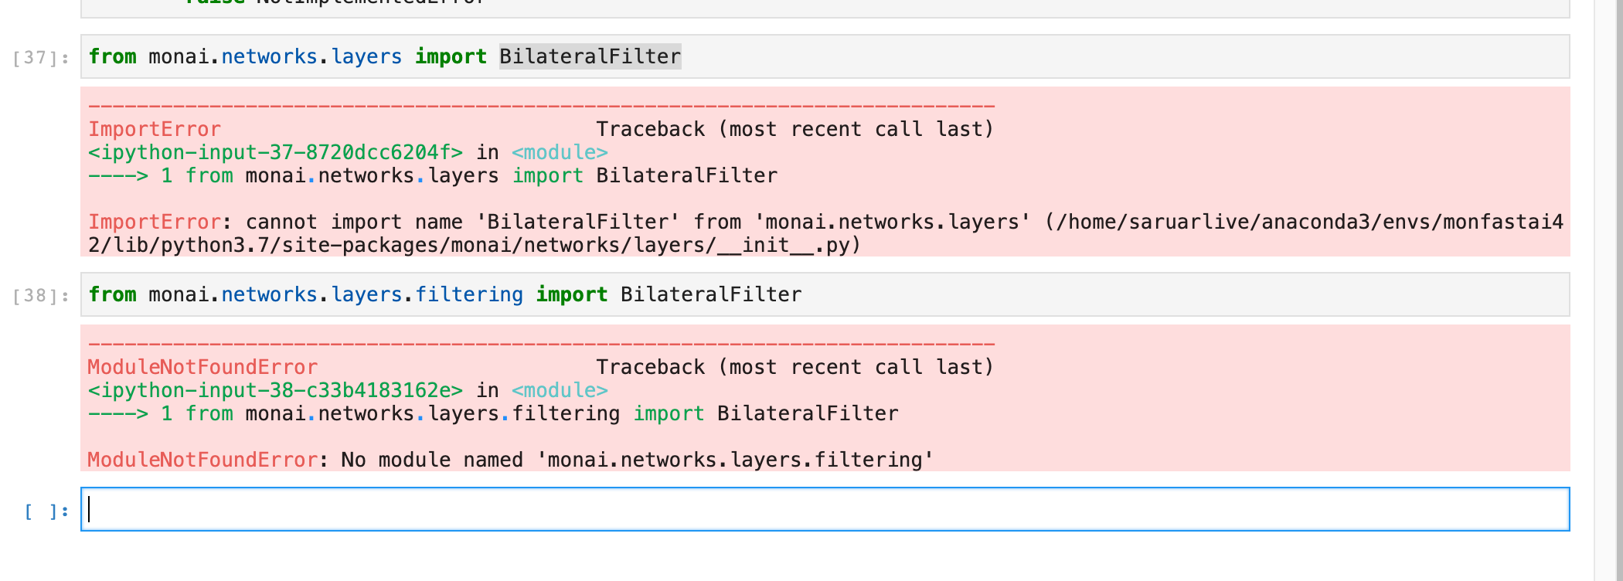The width and height of the screenshot is (1623, 581).
Task: Click ipython-input-37-8720dcc6204f in the traceback
Action: (x=275, y=152)
